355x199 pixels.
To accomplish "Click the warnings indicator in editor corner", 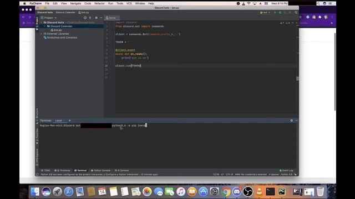I will pyautogui.click(x=282, y=23).
